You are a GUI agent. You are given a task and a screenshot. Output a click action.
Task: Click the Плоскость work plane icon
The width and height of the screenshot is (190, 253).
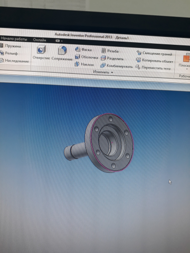186,59
